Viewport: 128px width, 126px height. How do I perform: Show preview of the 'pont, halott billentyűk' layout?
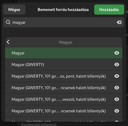[x=117, y=76]
